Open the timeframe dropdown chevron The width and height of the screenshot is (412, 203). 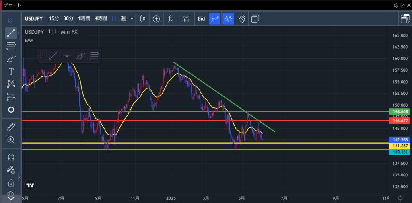pos(132,18)
